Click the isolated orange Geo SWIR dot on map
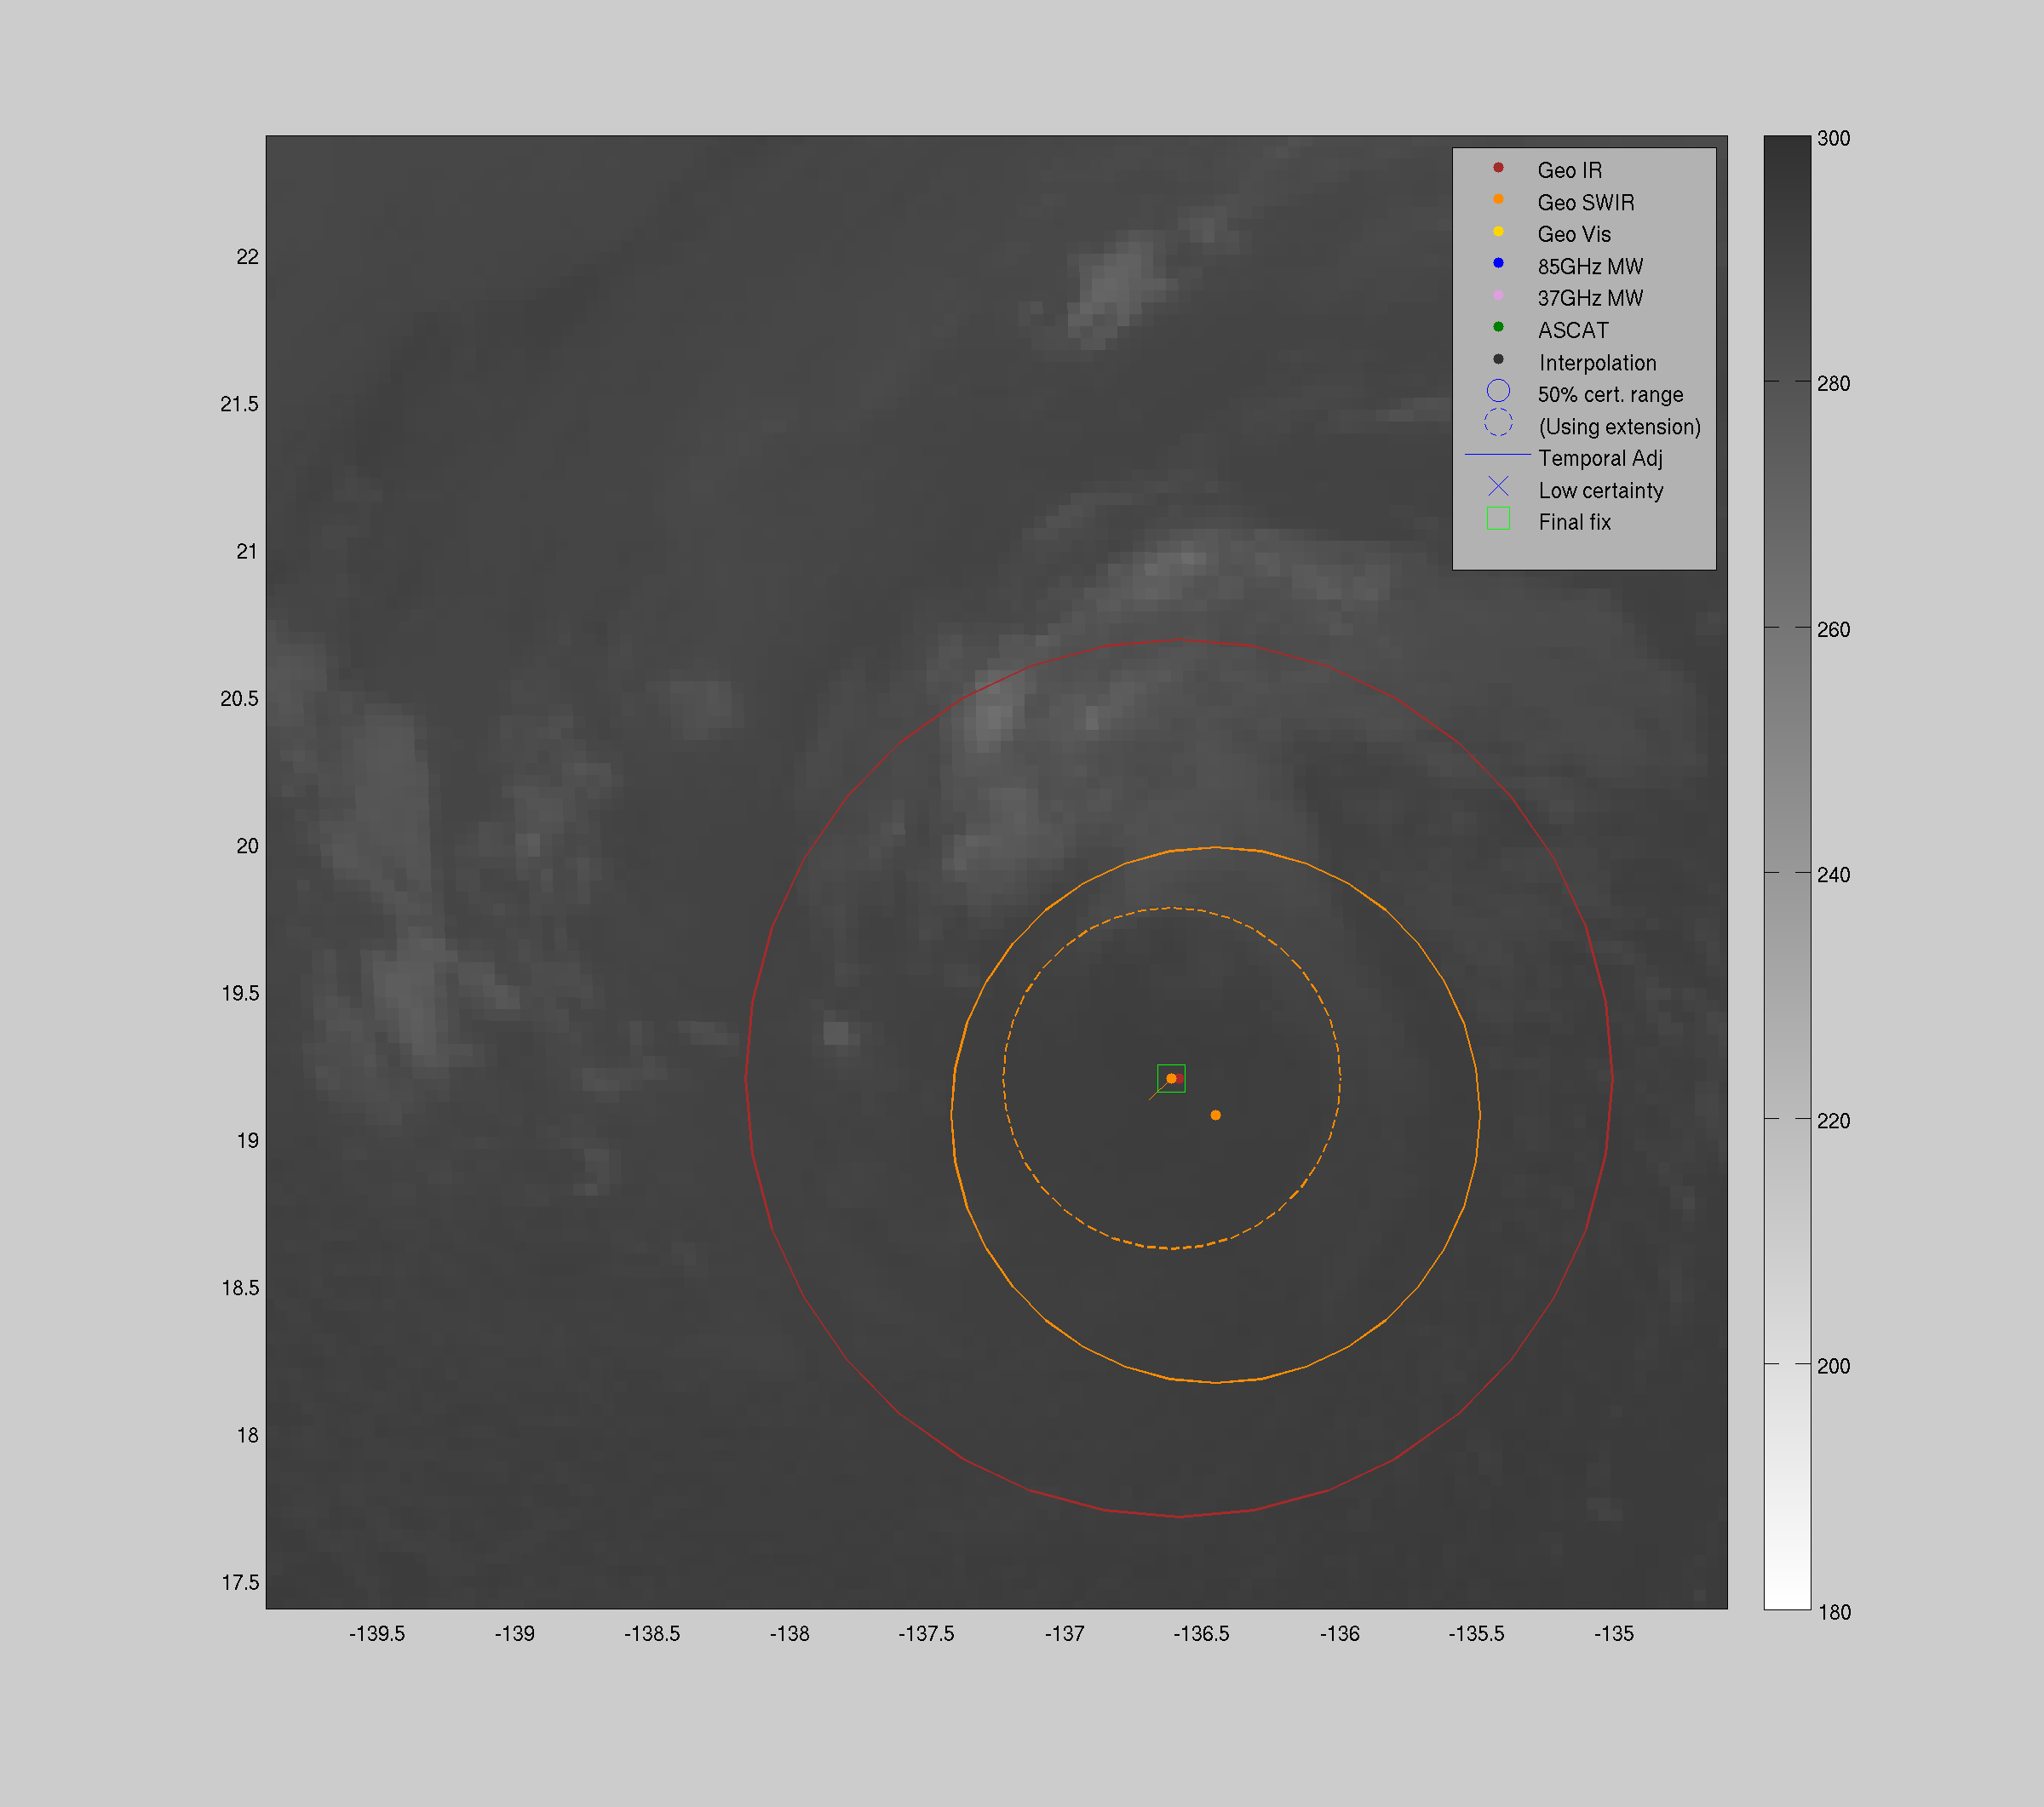The width and height of the screenshot is (2044, 1807). (1215, 1115)
